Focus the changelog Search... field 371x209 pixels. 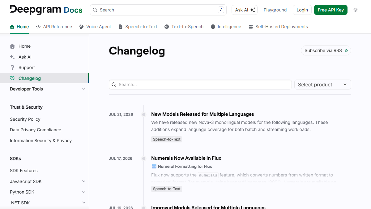(200, 85)
